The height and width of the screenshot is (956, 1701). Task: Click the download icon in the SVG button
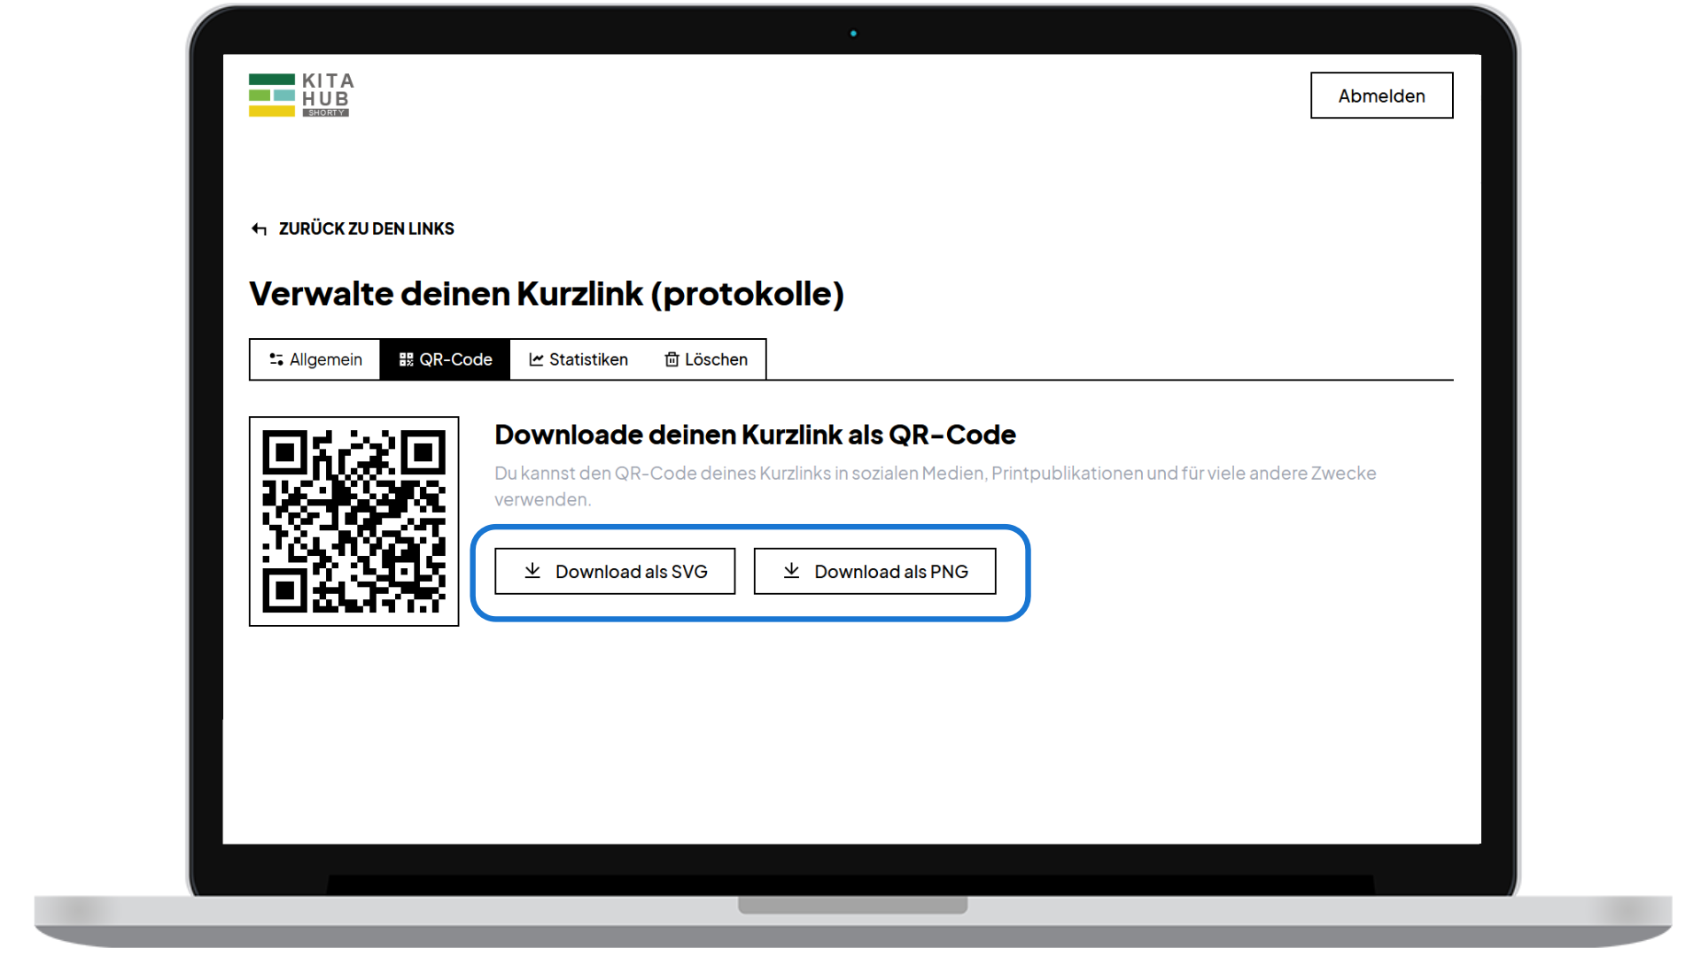(532, 571)
